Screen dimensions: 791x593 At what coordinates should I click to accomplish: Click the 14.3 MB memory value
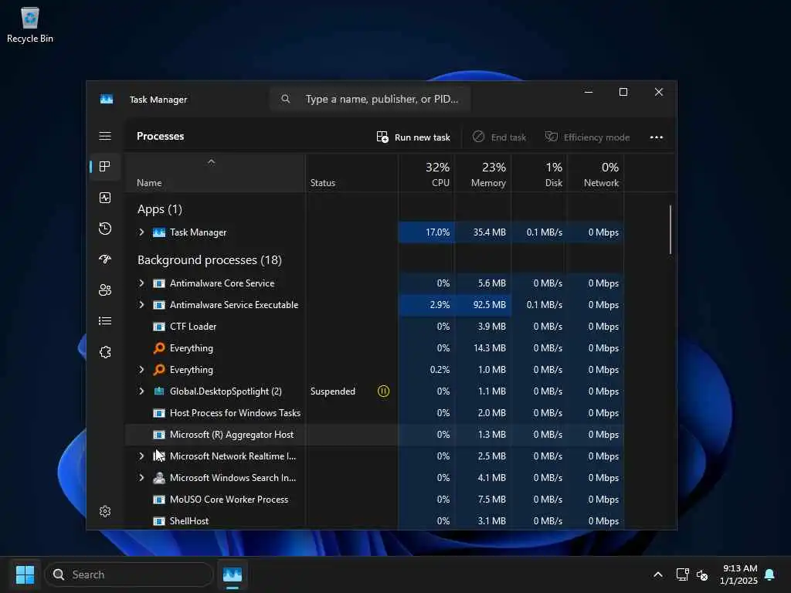click(489, 348)
